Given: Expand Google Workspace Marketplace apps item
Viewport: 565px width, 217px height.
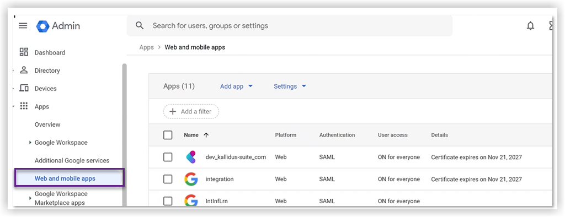Looking at the screenshot, I should point(30,198).
